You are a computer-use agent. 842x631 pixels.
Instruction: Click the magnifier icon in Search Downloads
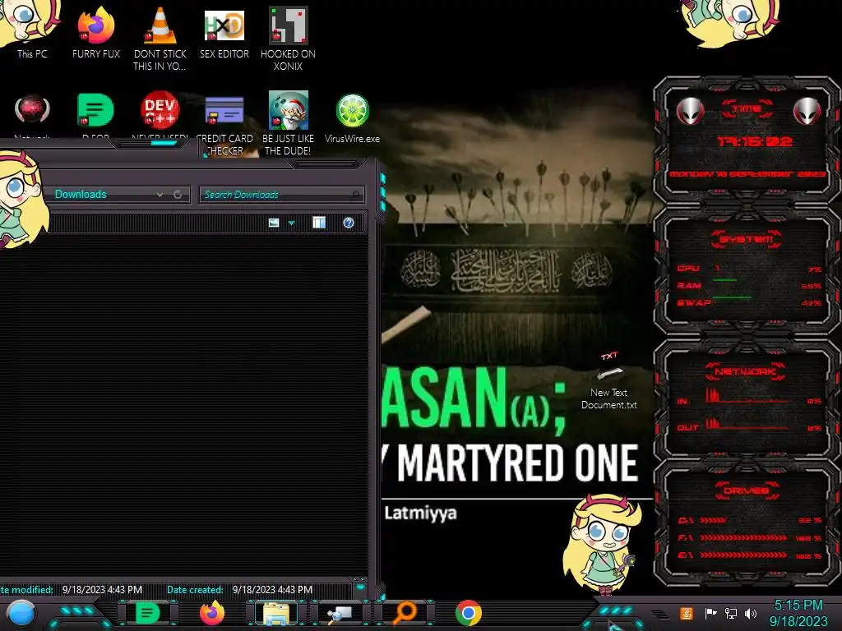[355, 195]
